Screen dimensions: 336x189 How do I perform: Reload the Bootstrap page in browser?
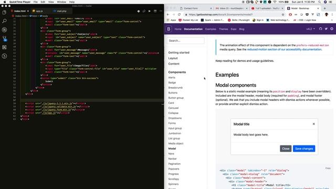click(179, 15)
